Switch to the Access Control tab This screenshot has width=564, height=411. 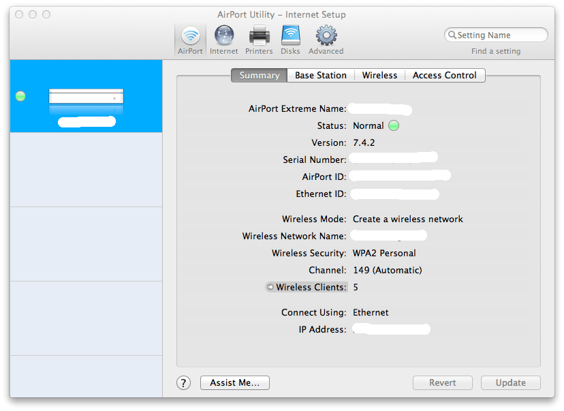pyautogui.click(x=445, y=75)
